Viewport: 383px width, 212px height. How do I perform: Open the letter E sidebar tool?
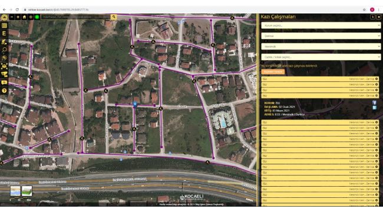point(4,34)
